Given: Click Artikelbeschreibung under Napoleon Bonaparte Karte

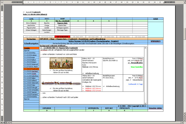Looking at the screenshot, I should (92, 73).
